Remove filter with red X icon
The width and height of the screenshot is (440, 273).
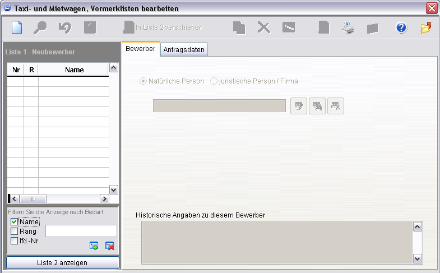[110, 246]
